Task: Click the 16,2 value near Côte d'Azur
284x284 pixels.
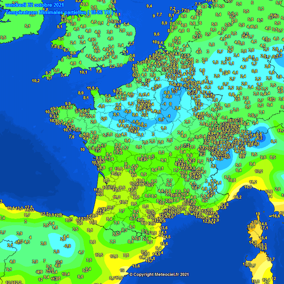Action: pyautogui.click(x=237, y=197)
